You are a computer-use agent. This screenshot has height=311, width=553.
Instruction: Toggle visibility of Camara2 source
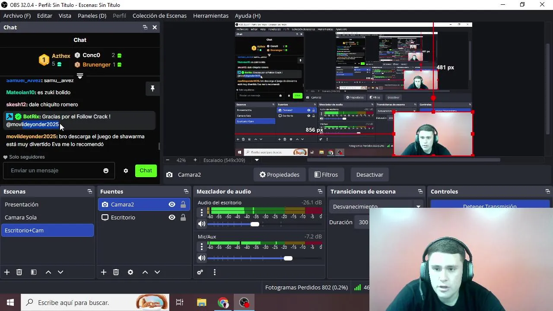(x=172, y=205)
